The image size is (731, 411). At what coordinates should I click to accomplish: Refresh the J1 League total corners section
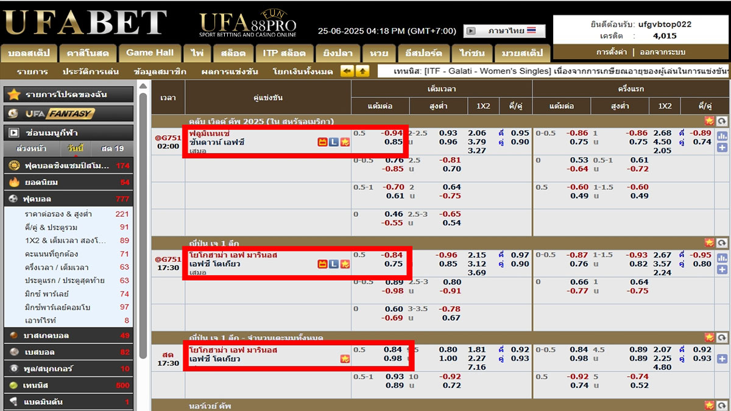coord(721,337)
